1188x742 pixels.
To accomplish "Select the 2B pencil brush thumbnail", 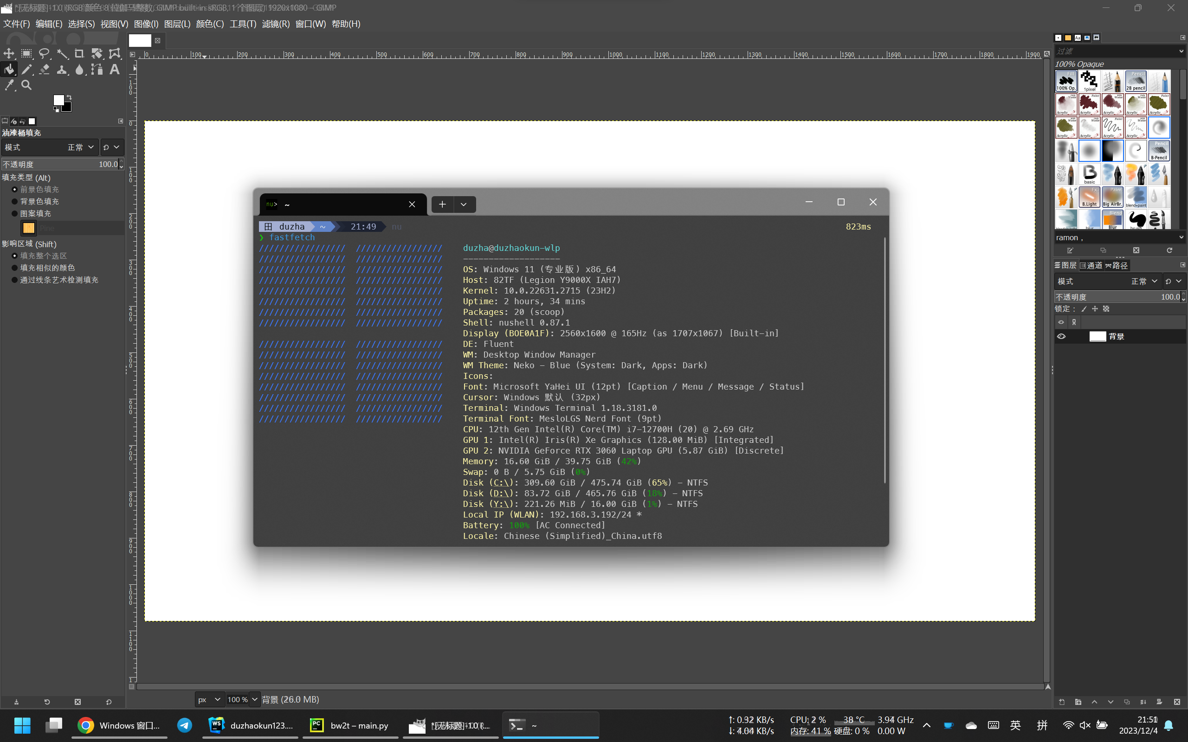I will tap(1136, 82).
